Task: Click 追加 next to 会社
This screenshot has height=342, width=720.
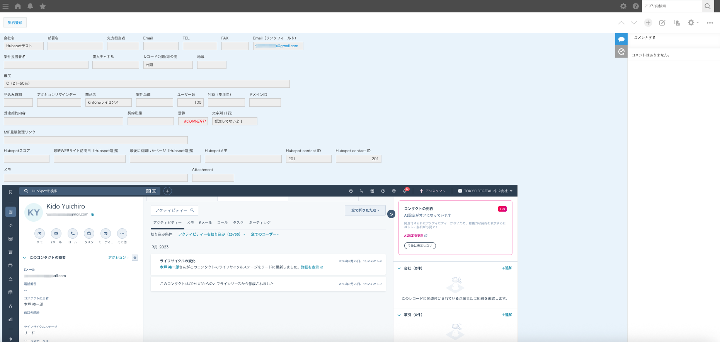Action: (507, 268)
